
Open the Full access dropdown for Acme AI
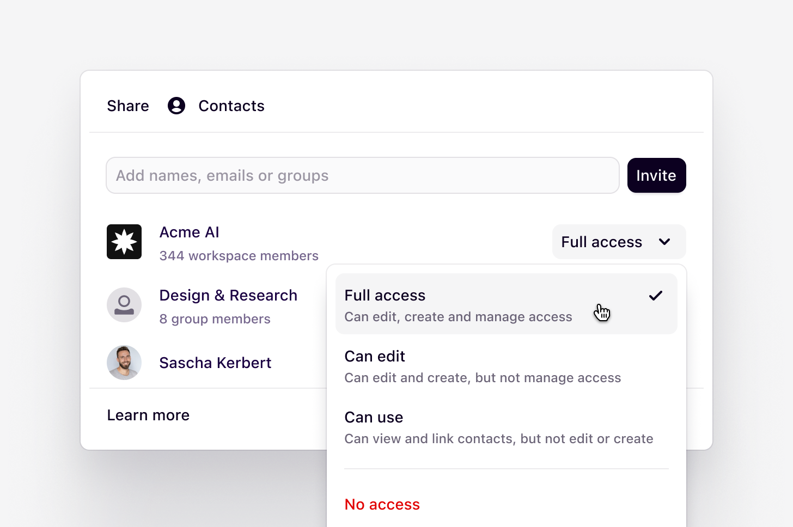click(x=619, y=242)
